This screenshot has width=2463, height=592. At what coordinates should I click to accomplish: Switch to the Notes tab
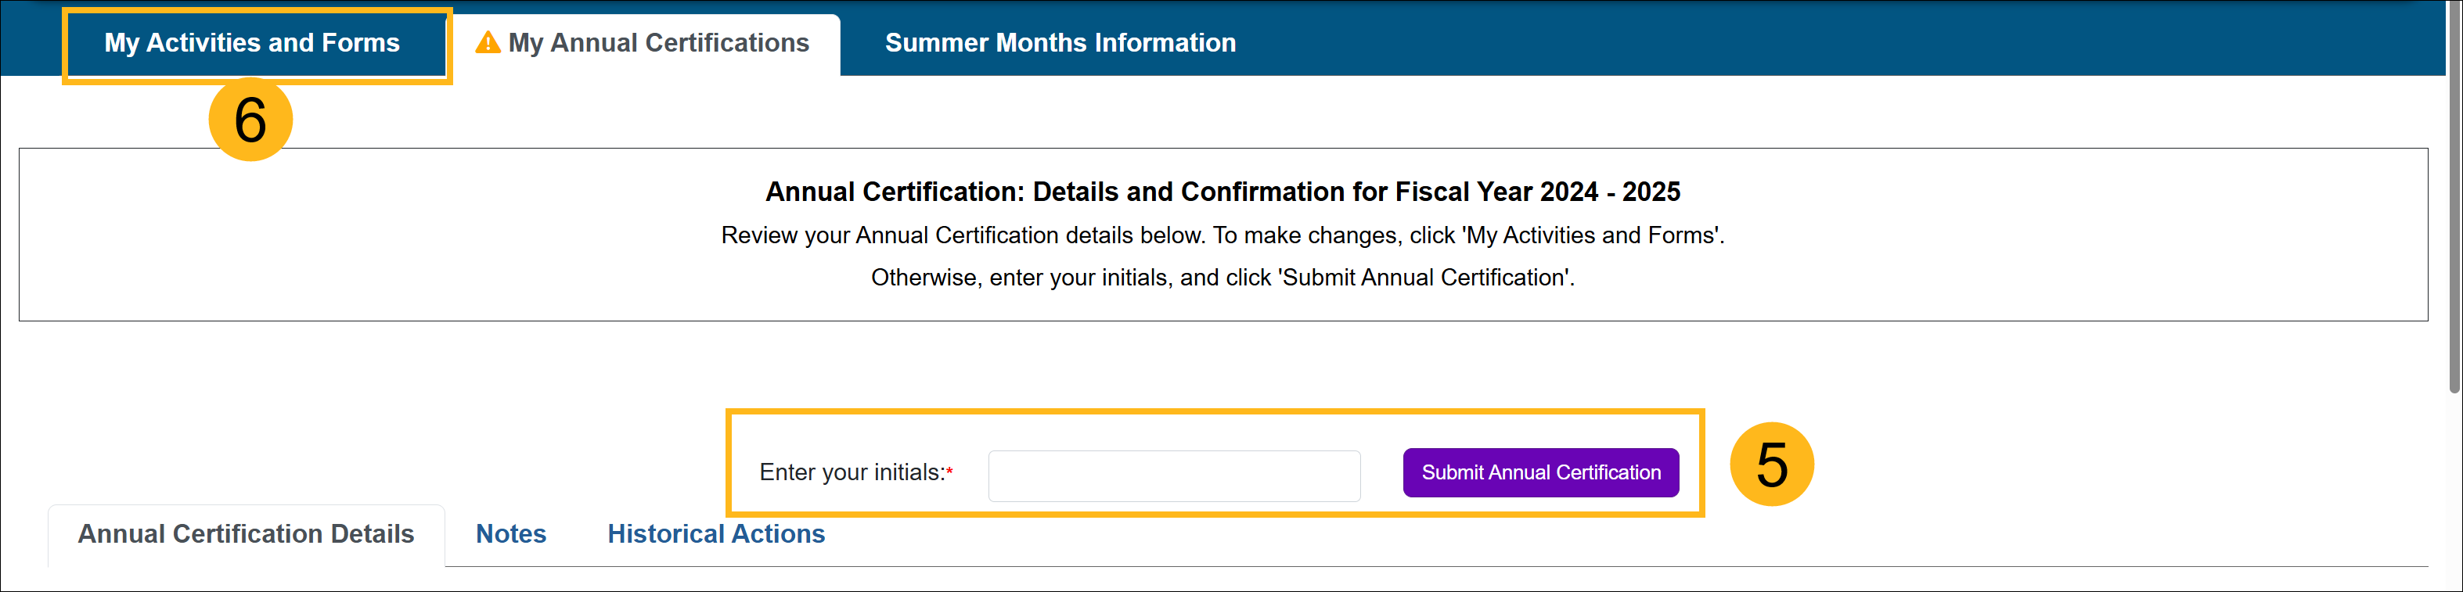tap(510, 534)
